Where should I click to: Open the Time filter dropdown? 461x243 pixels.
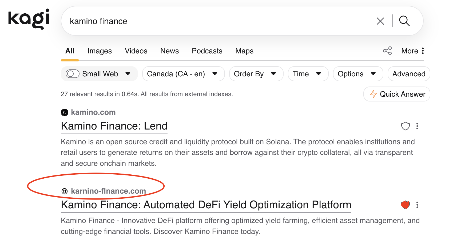point(308,74)
